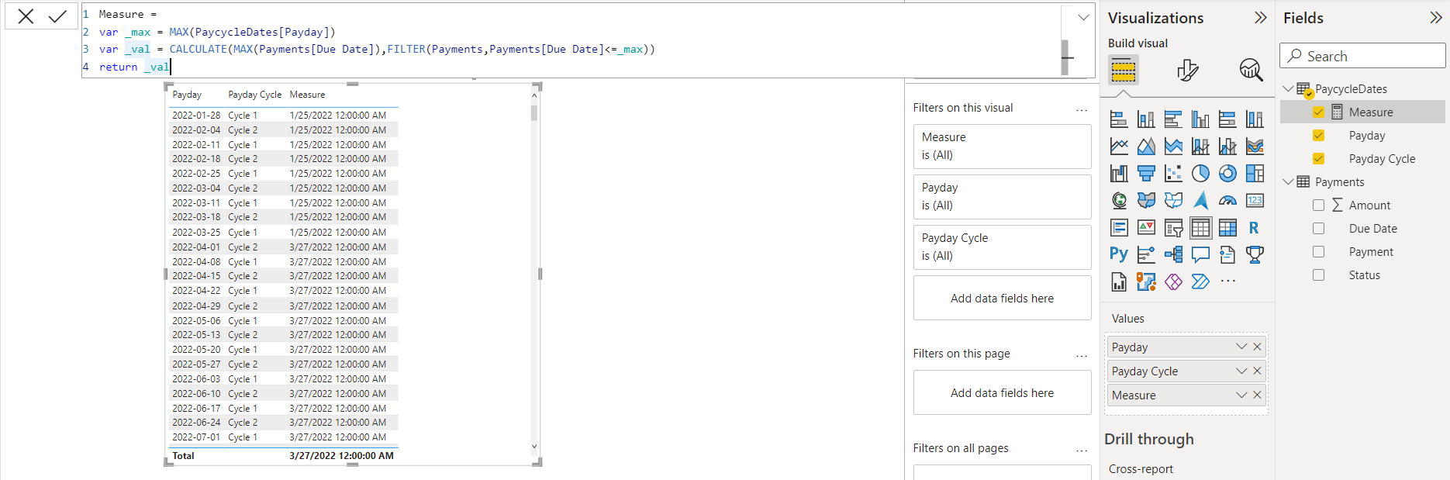
Task: Select the Matrix visual
Action: pyautogui.click(x=1227, y=227)
